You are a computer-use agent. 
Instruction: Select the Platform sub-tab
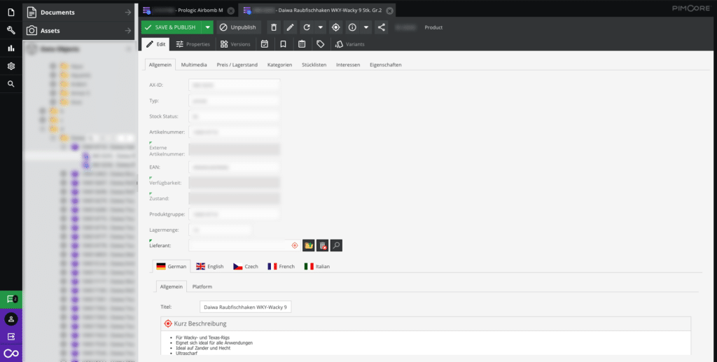pyautogui.click(x=202, y=286)
